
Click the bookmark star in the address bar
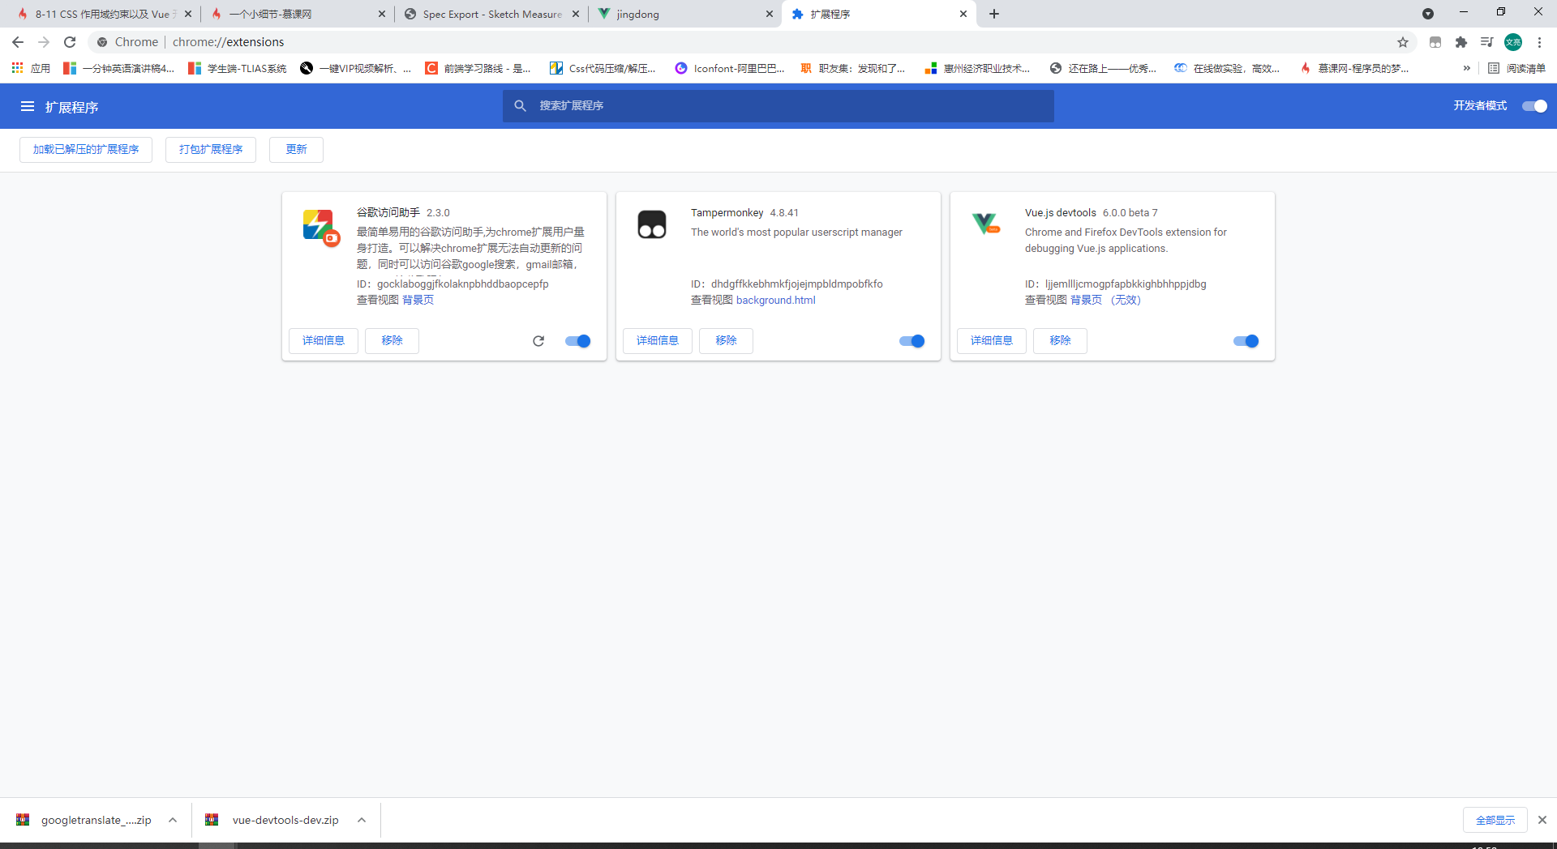pyautogui.click(x=1403, y=42)
